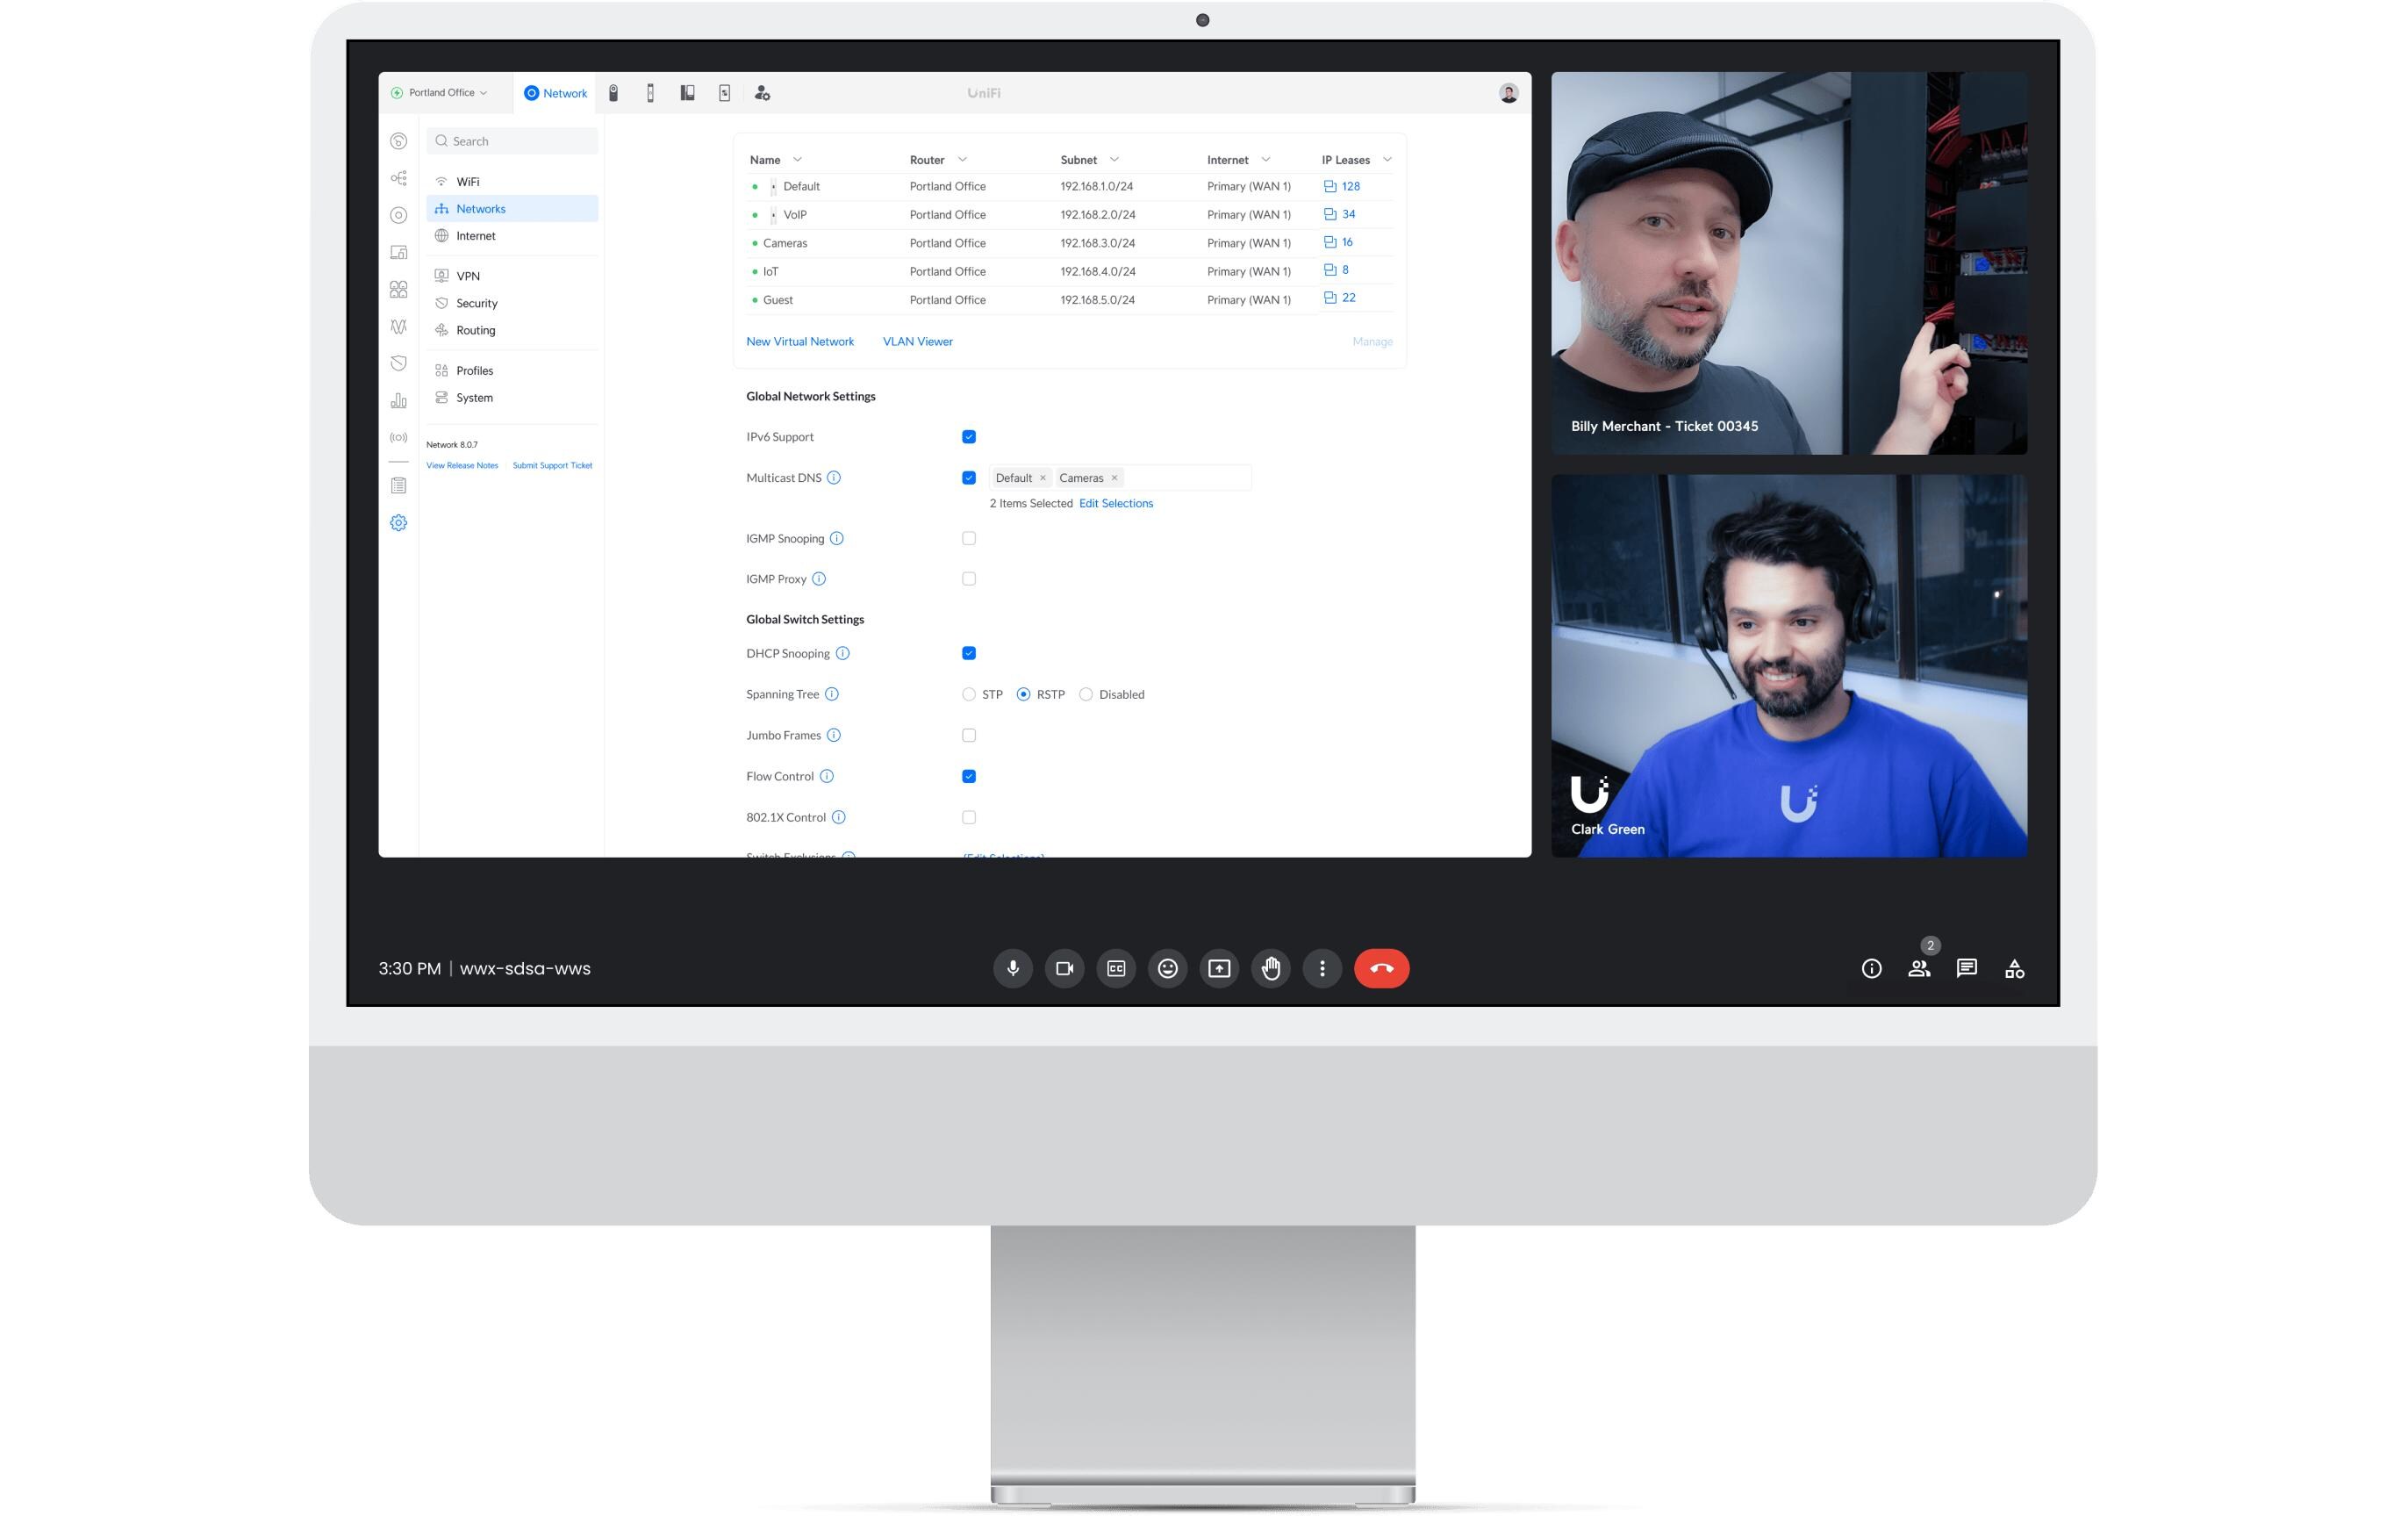
Task: Click the screen share icon in toolbar
Action: coord(1219,967)
